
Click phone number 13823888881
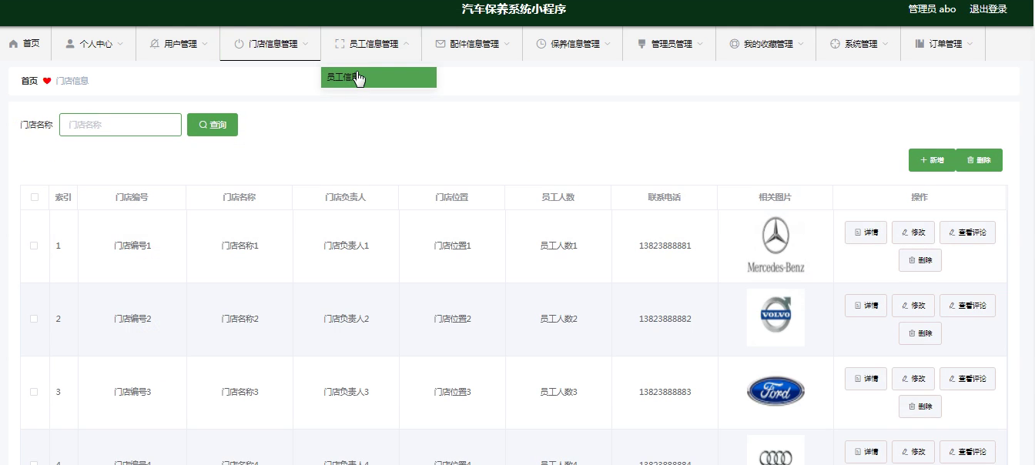coord(665,246)
